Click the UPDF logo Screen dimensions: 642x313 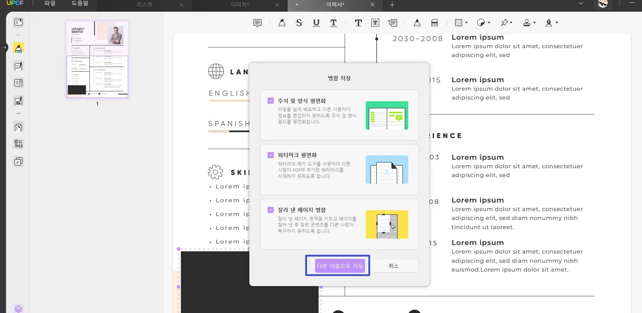point(15,3)
